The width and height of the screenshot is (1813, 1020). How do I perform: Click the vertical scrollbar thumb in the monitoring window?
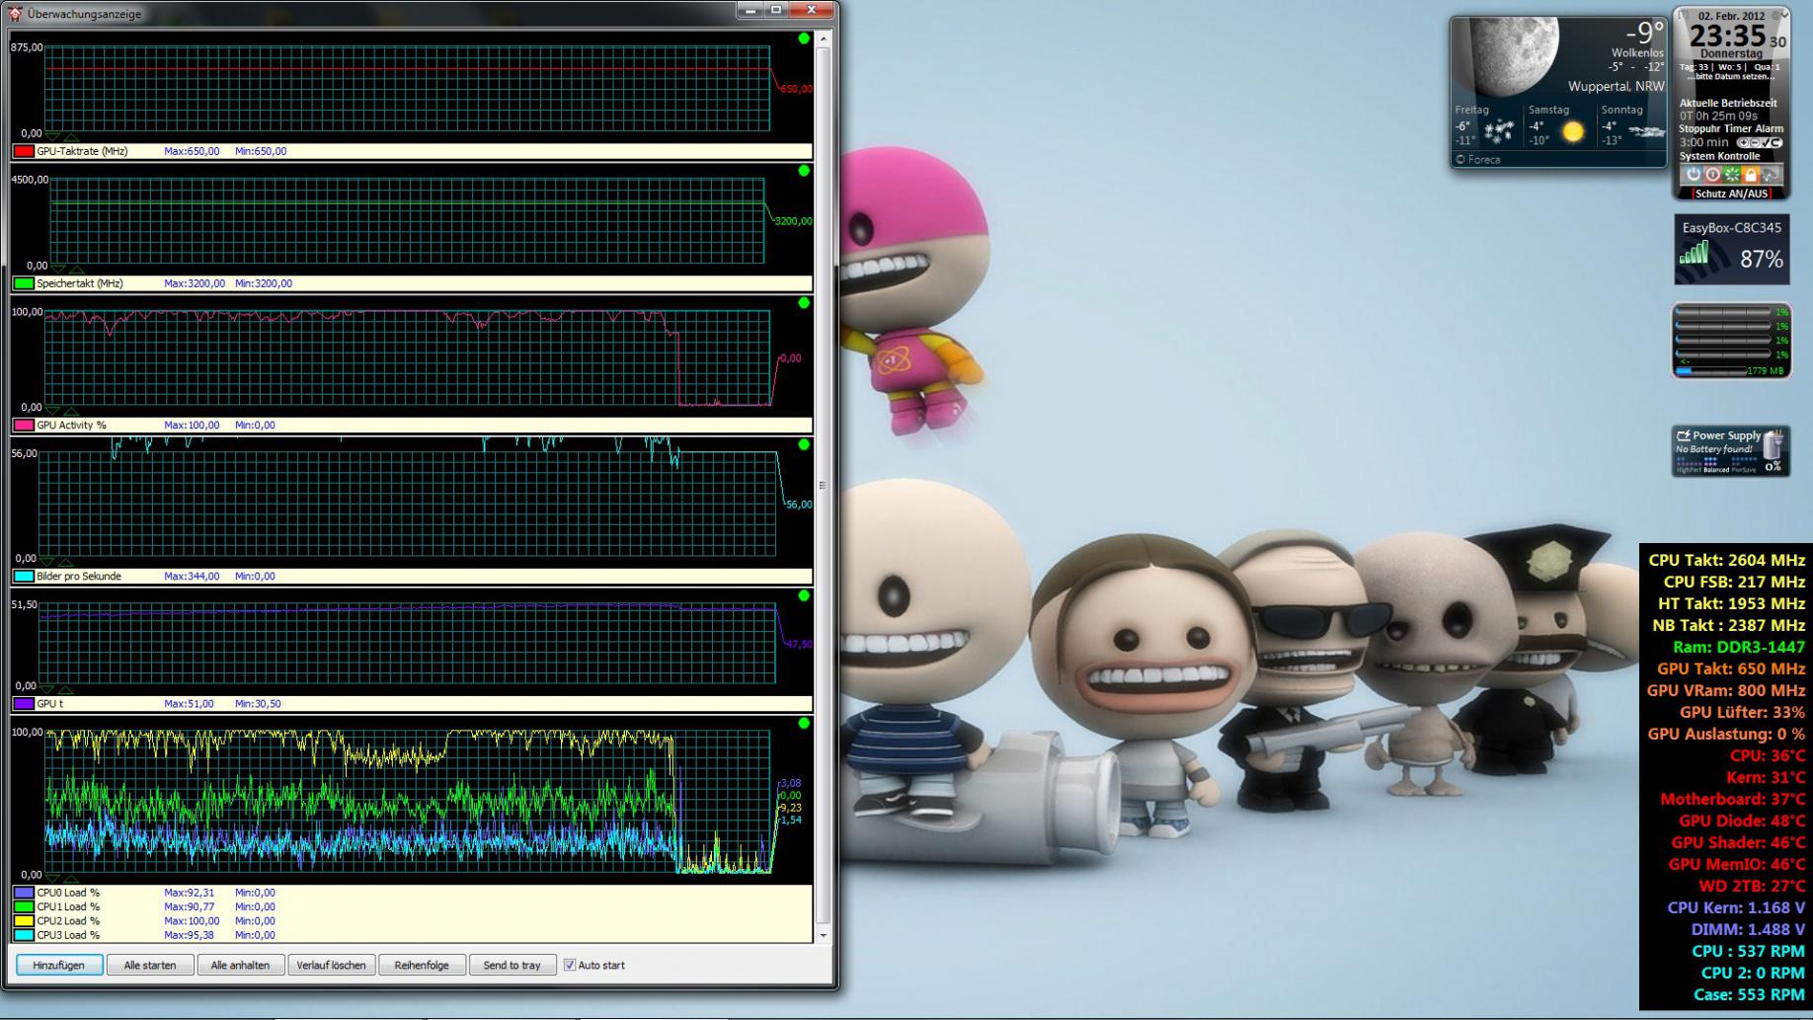click(823, 486)
